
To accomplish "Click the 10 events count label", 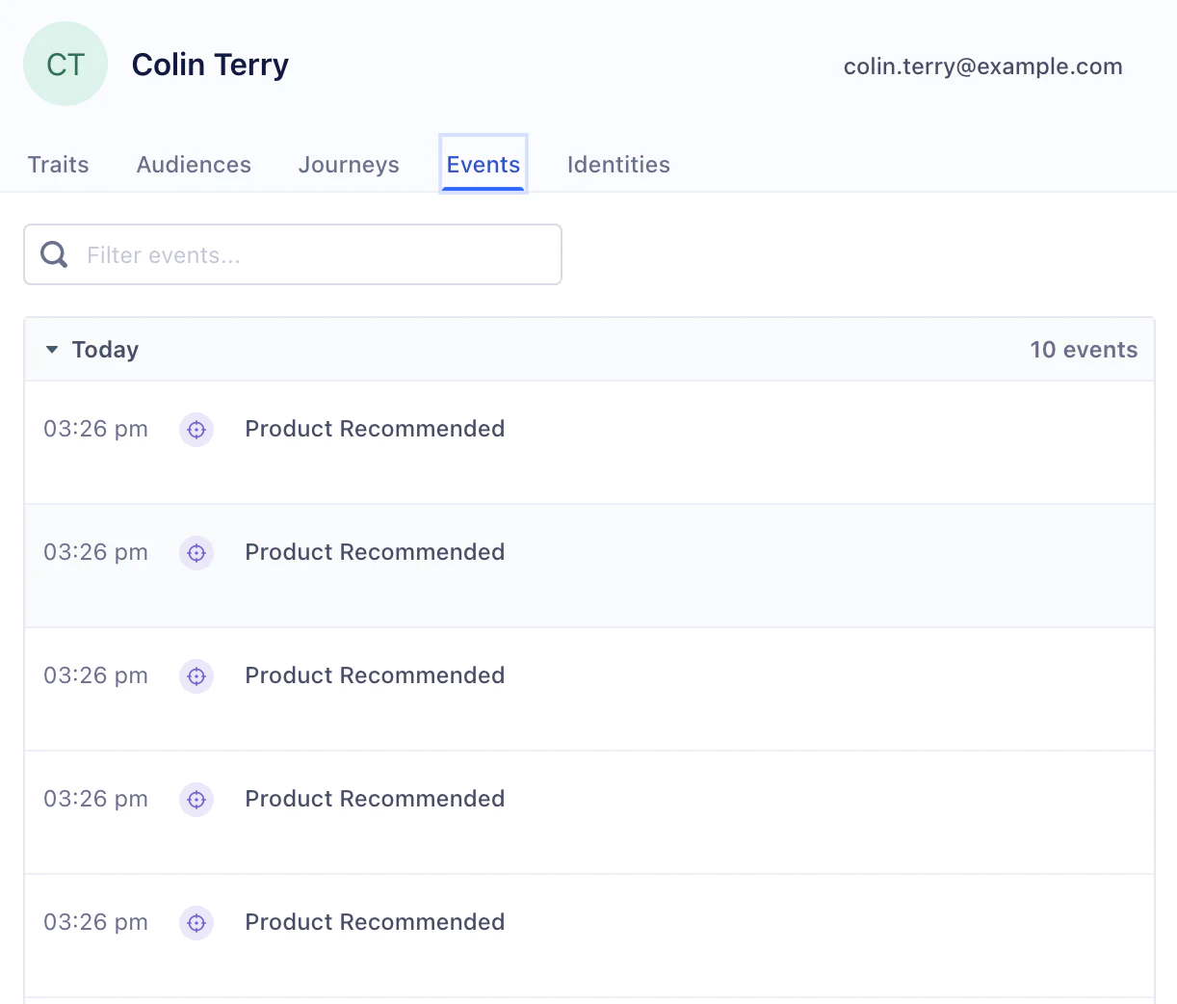I will pos(1084,350).
